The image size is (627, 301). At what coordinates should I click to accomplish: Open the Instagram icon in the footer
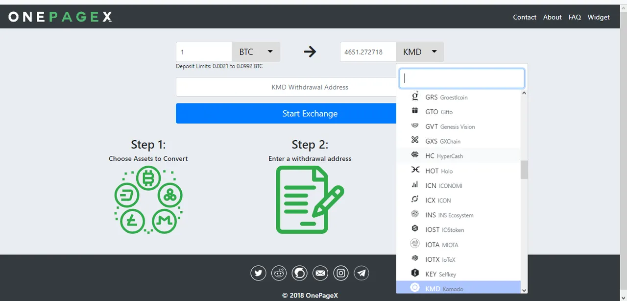coord(341,273)
